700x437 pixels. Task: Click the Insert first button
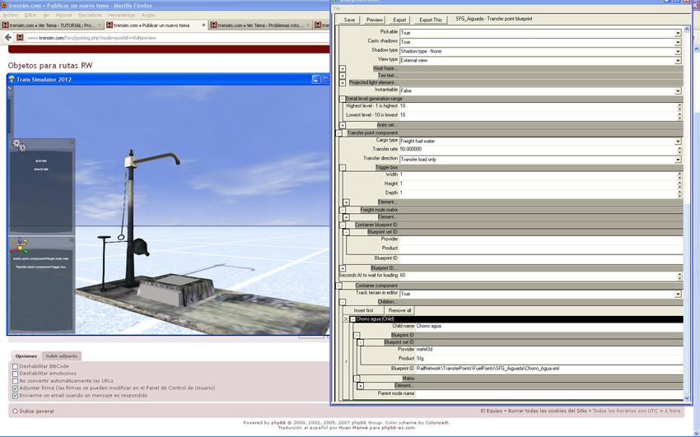[363, 310]
